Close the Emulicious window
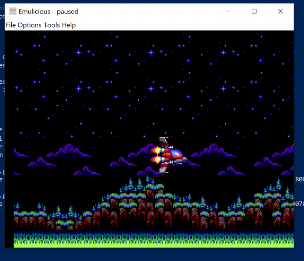The width and height of the screenshot is (304, 261). [281, 11]
